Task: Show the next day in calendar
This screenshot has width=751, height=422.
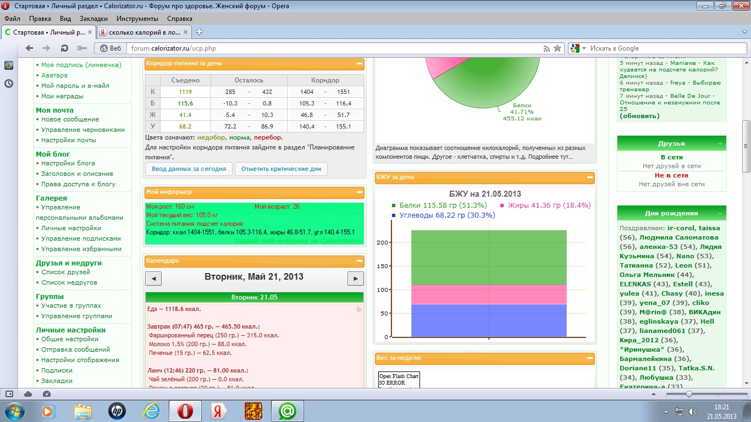Action: (356, 279)
